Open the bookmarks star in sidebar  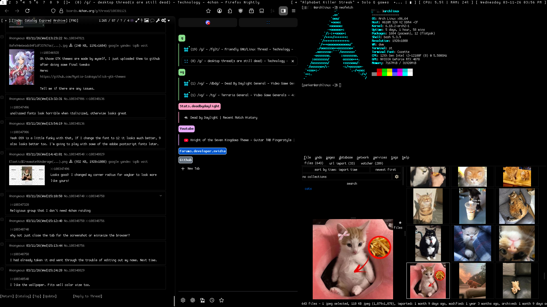click(x=221, y=300)
